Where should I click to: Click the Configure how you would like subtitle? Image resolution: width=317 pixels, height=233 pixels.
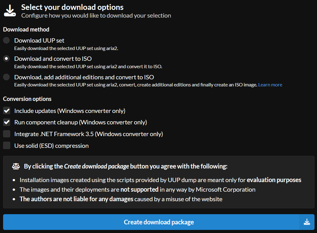point(96,15)
